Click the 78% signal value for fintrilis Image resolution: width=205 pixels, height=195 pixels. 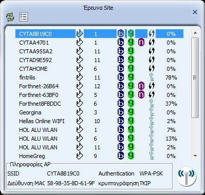(x=171, y=77)
